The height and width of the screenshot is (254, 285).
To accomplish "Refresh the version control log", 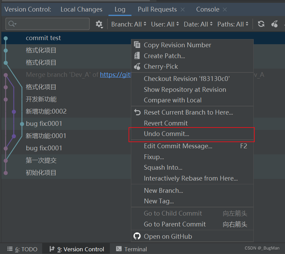I will (x=261, y=24).
